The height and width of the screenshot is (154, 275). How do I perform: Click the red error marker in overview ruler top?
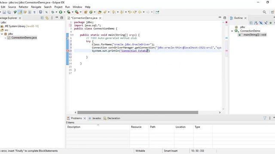coord(226,22)
